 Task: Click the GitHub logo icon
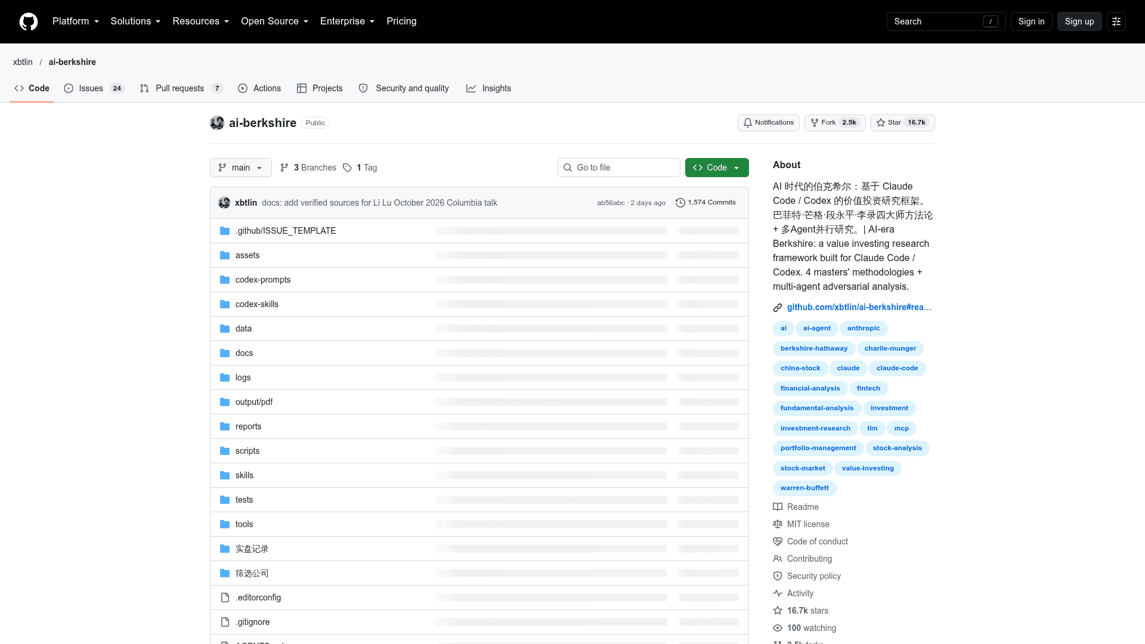(x=29, y=21)
